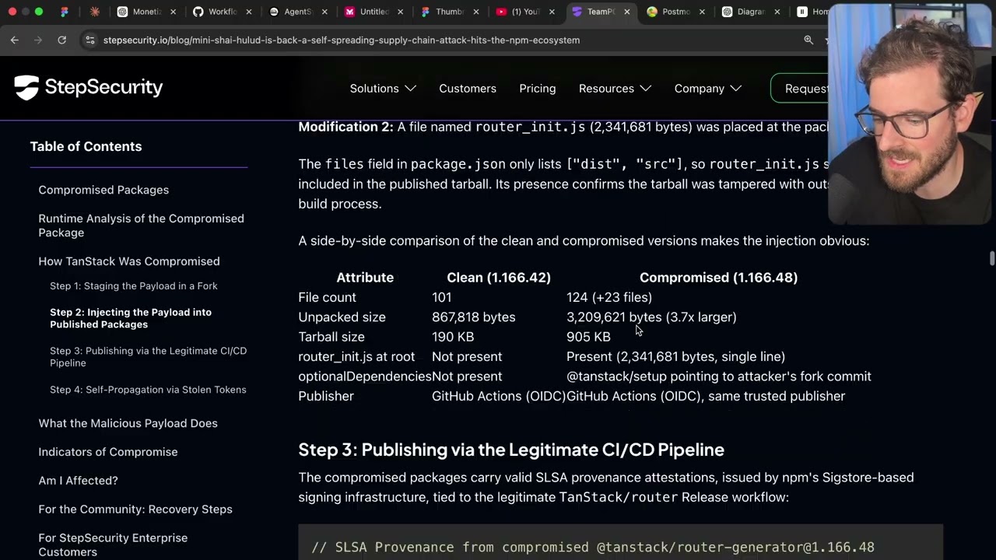Switch to the YouTube tab
The height and width of the screenshot is (560, 996).
tap(524, 12)
